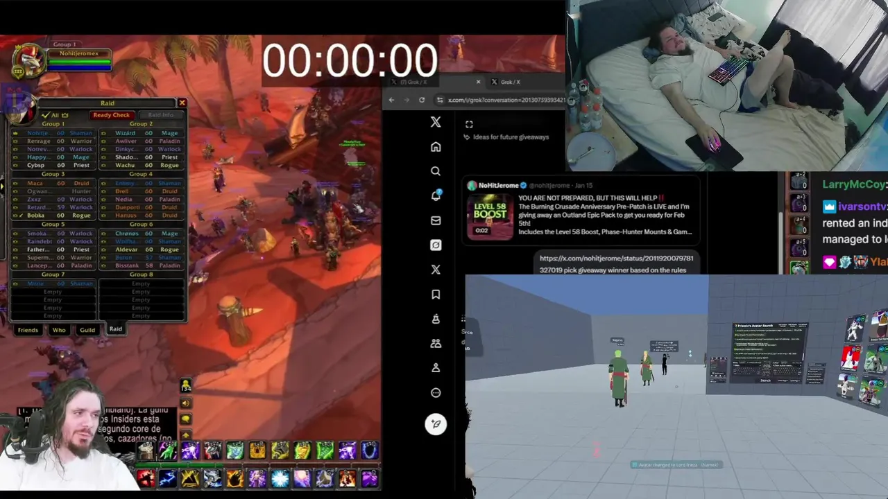Select Aldevar Rogue in Group 6
The height and width of the screenshot is (499, 888).
pos(141,249)
